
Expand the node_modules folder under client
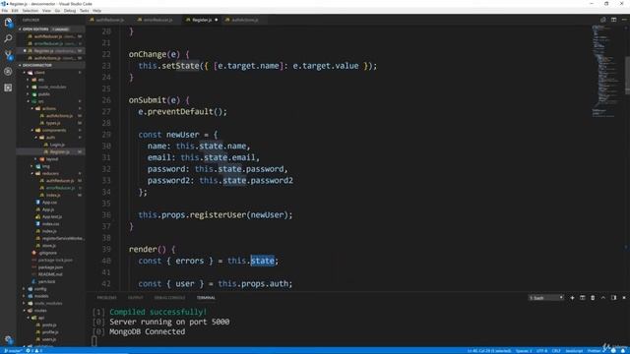[x=52, y=88]
